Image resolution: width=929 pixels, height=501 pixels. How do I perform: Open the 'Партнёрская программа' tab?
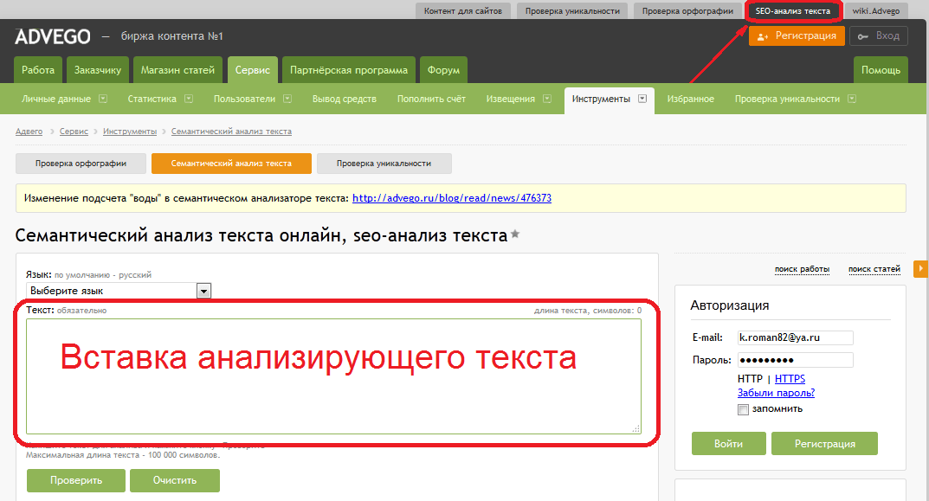349,70
